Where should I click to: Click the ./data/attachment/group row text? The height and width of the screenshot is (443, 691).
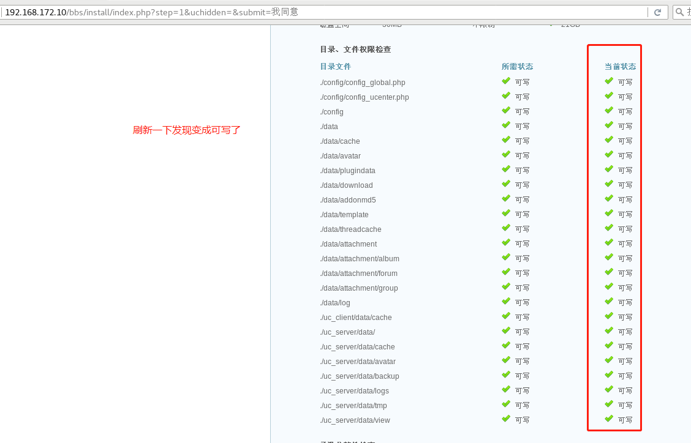359,288
